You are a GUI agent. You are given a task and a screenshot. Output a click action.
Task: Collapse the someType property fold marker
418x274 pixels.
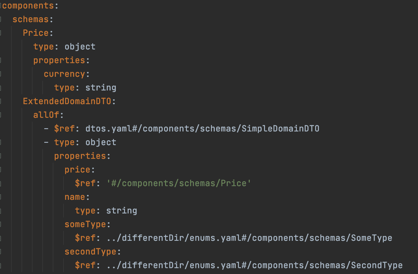click(x=1, y=224)
